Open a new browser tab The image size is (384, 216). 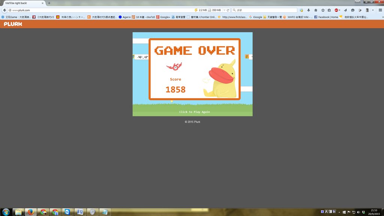(x=49, y=3)
